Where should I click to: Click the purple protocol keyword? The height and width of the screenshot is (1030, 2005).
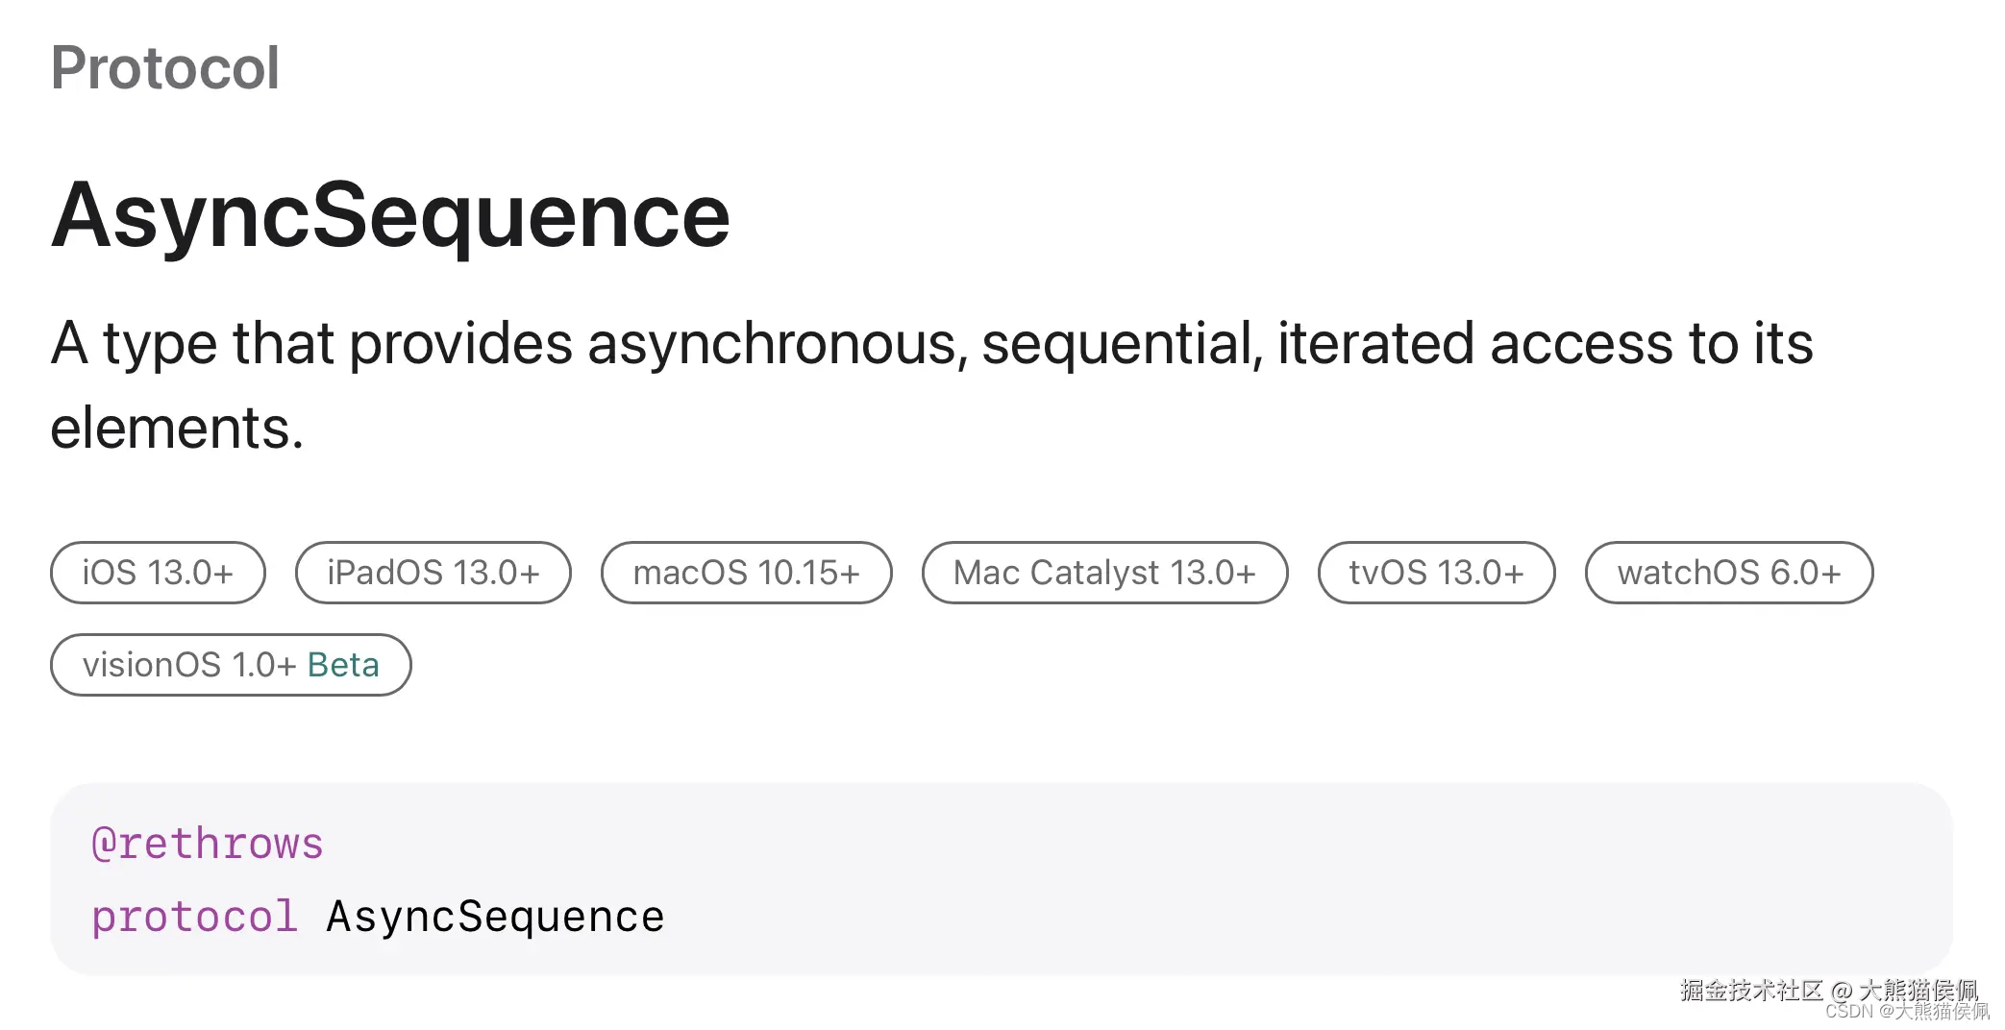tap(194, 917)
